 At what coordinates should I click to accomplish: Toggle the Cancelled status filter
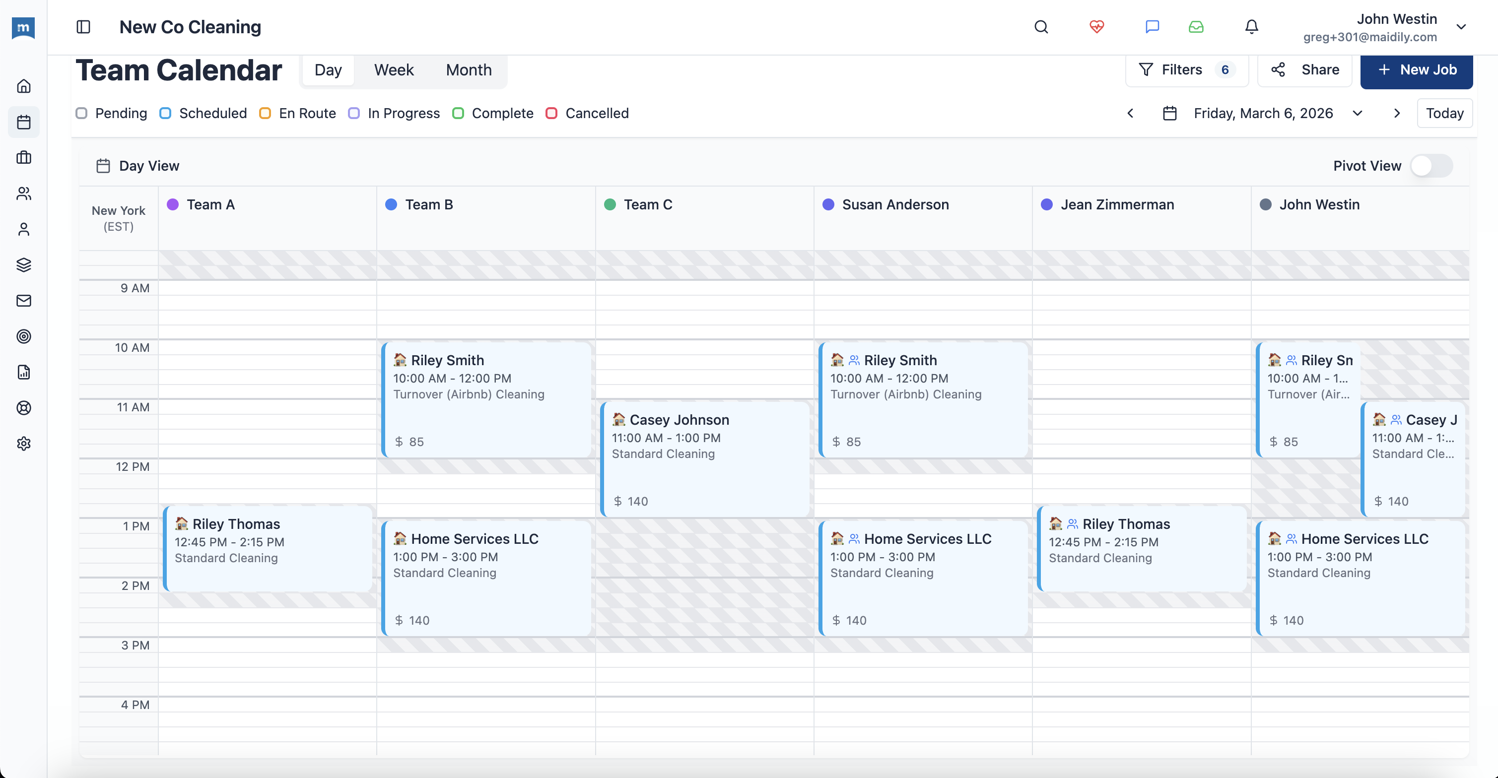(551, 113)
